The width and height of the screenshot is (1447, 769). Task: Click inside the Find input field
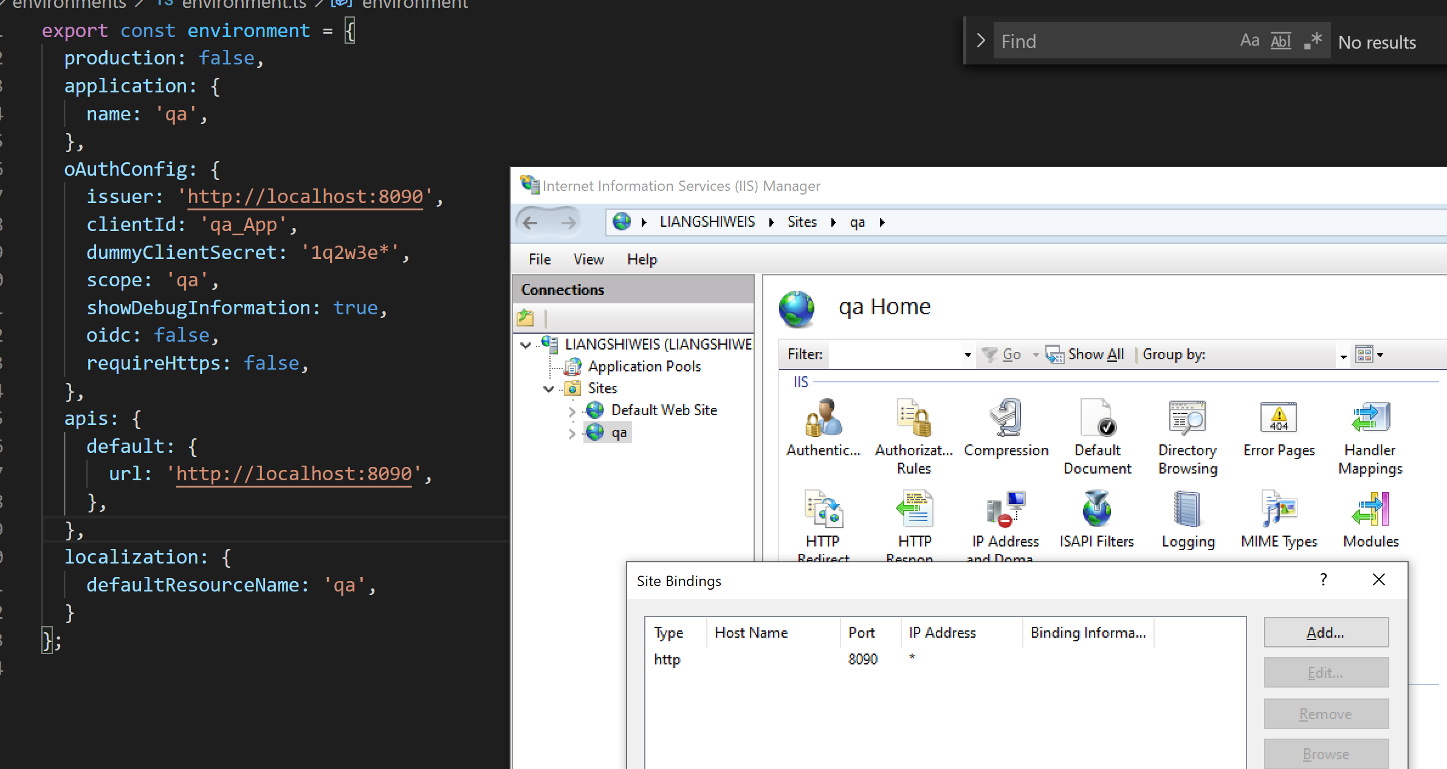(1112, 41)
